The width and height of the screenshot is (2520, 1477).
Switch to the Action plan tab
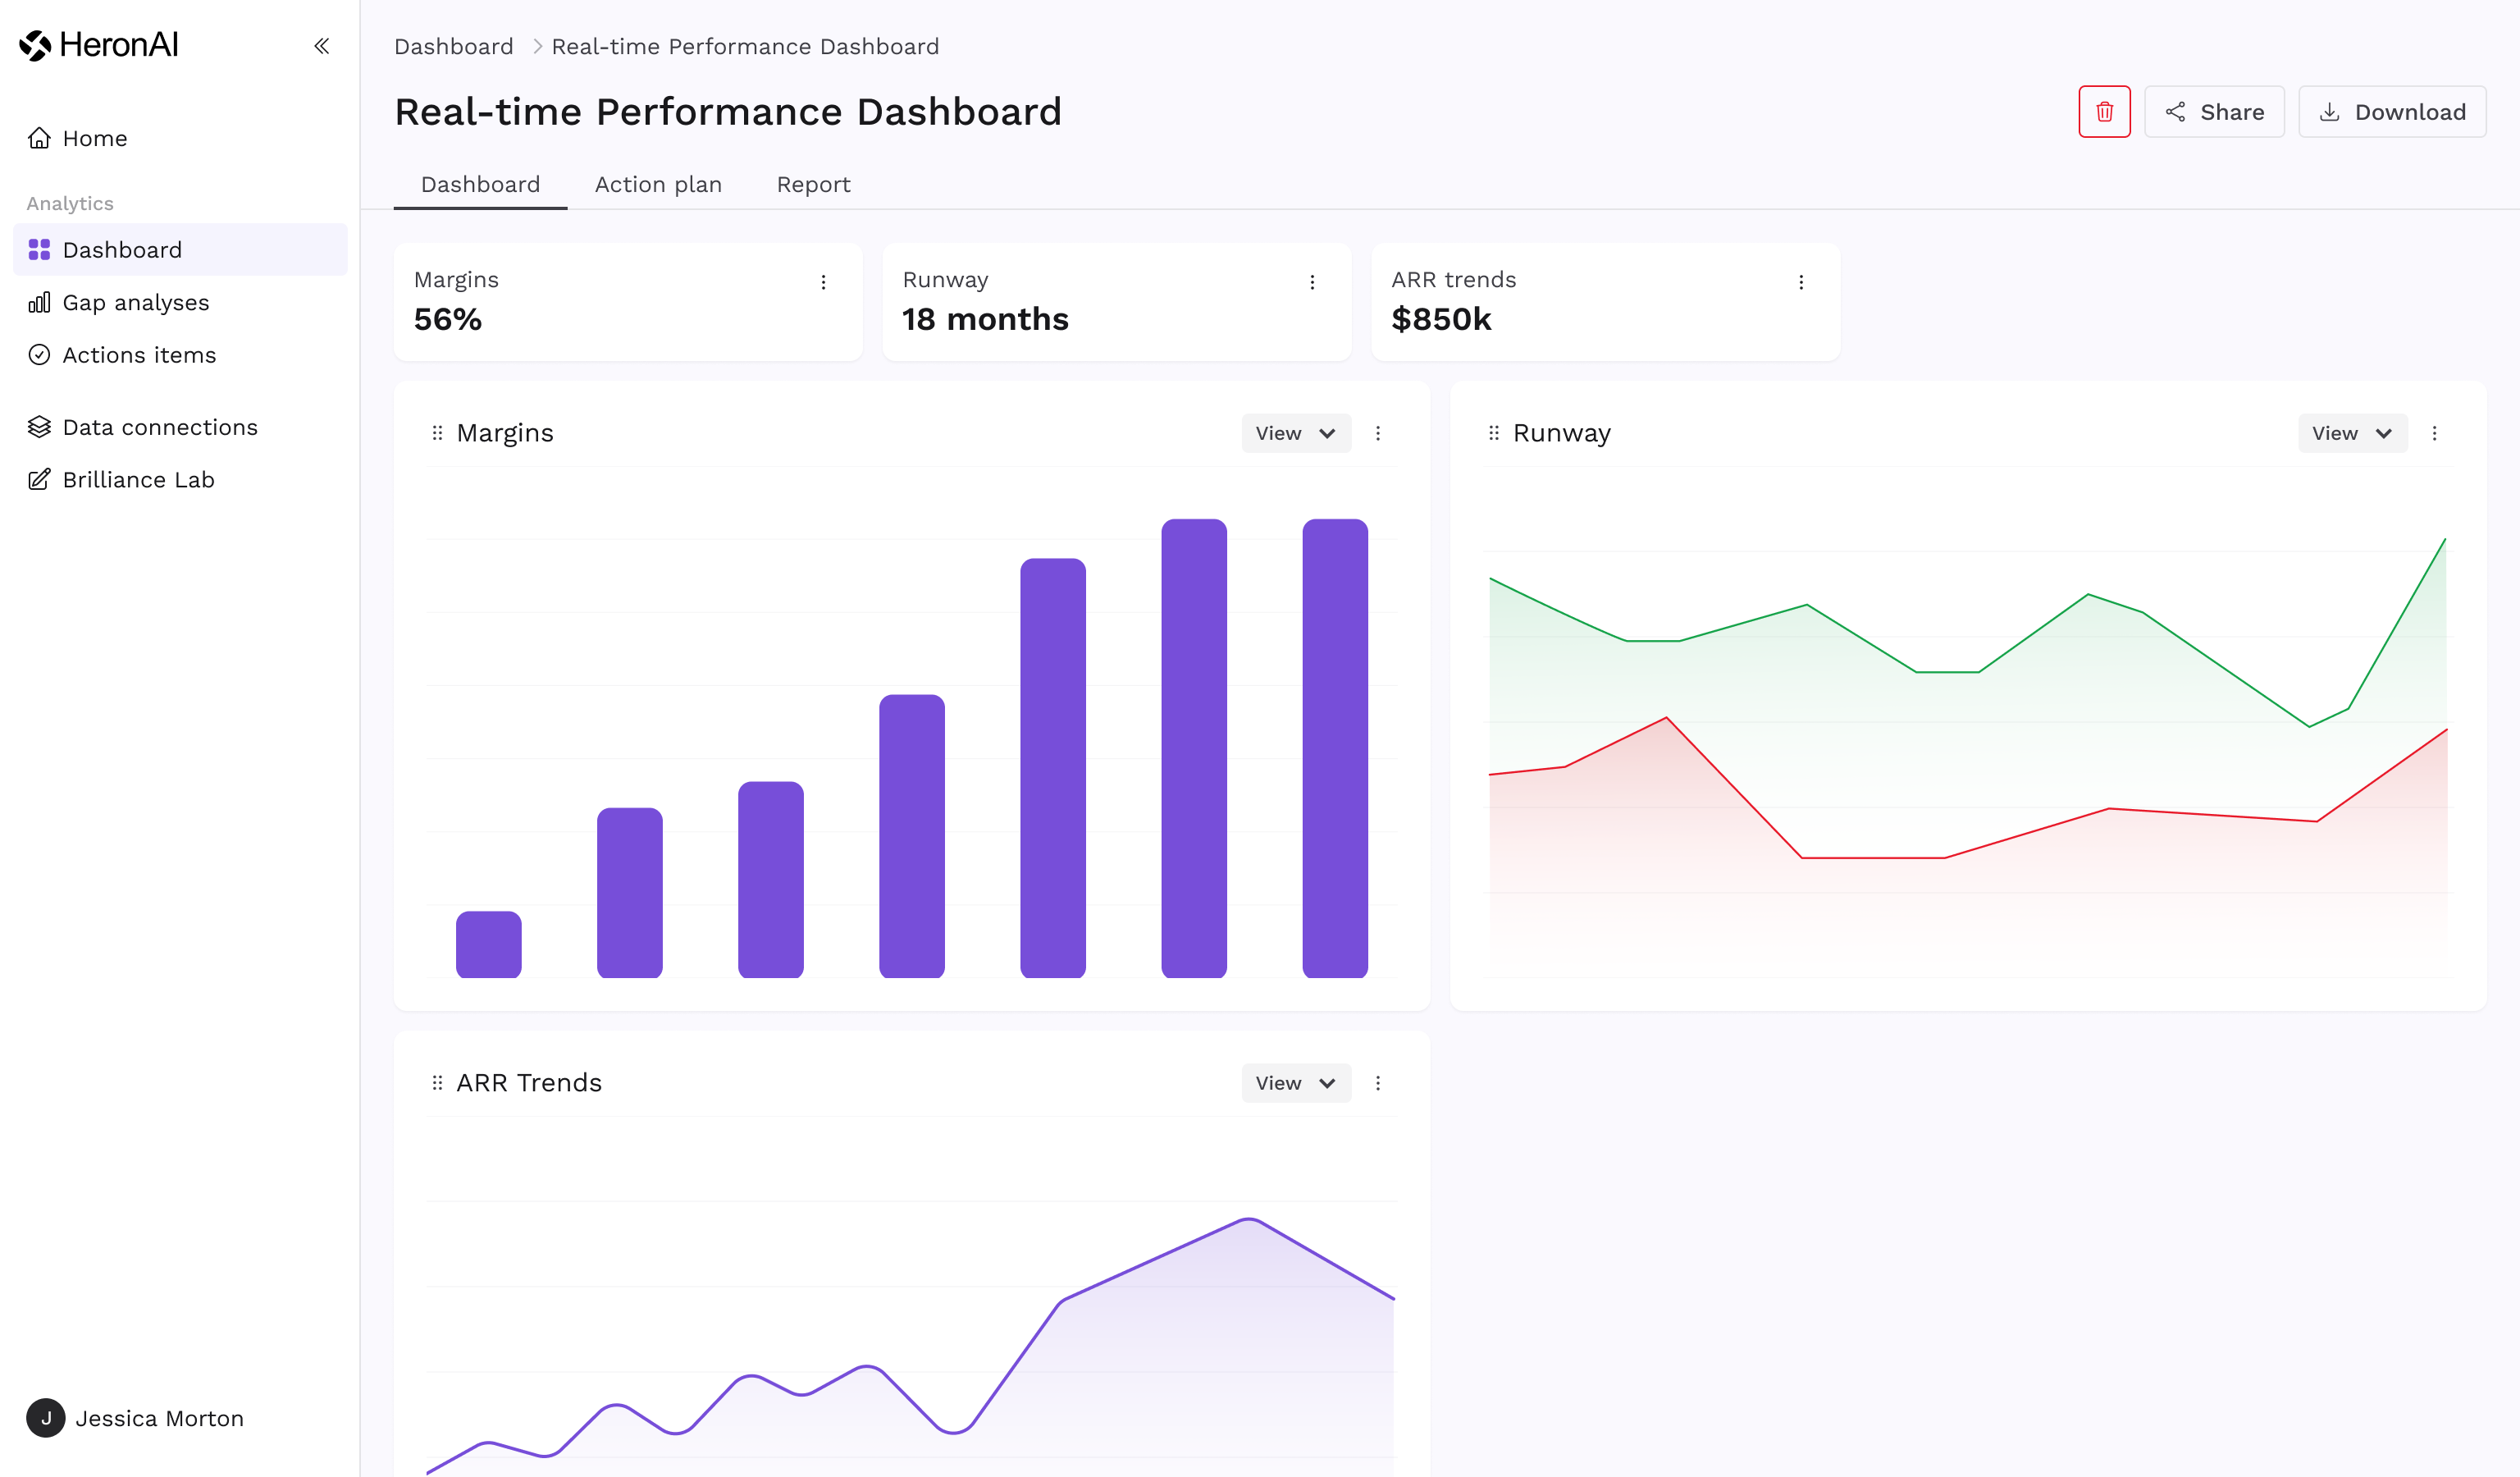pos(658,185)
